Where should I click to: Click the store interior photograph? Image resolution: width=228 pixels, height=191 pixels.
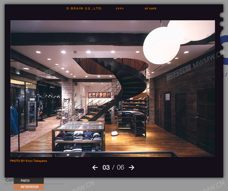(113, 88)
